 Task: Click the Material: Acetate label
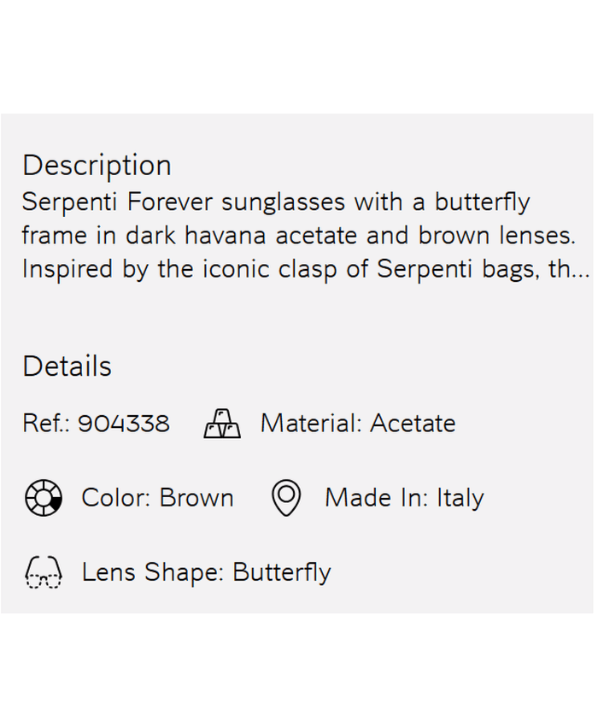358,424
